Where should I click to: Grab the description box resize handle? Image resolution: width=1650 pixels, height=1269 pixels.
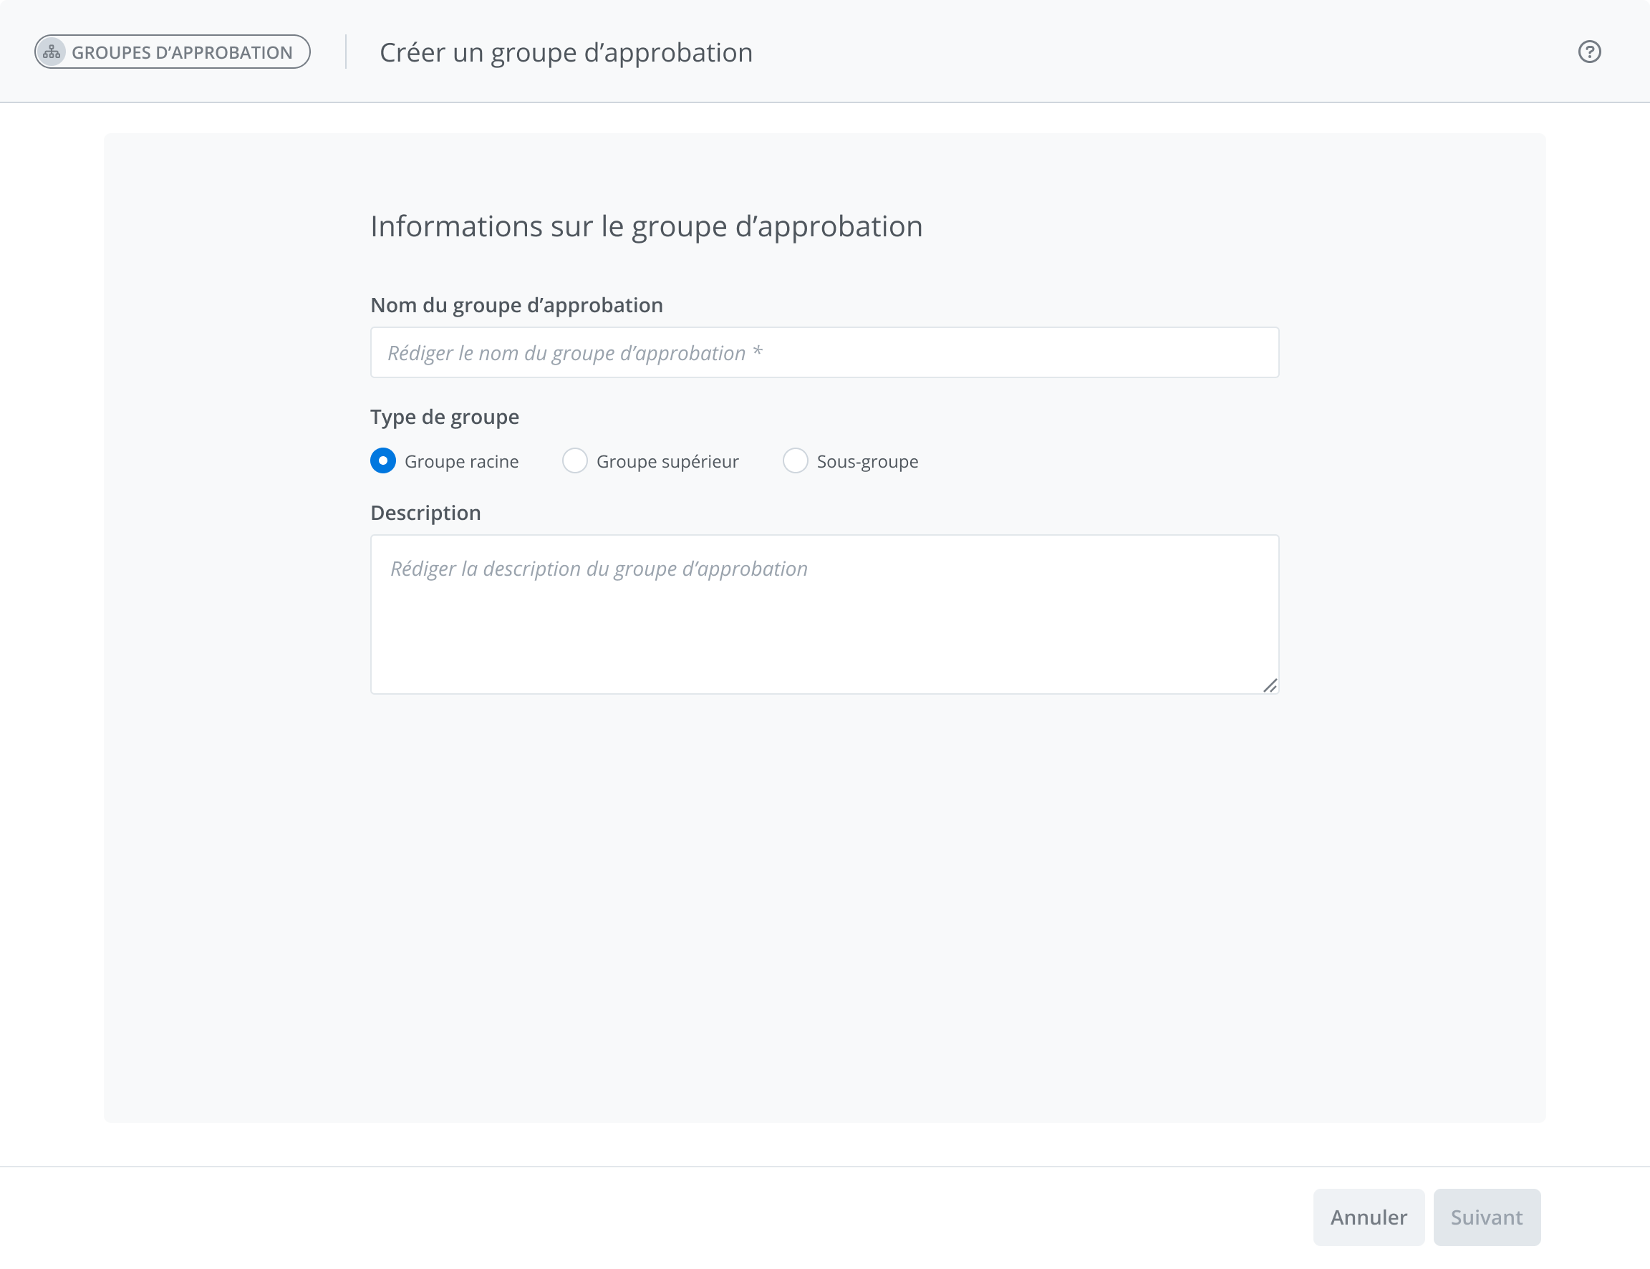tap(1270, 685)
